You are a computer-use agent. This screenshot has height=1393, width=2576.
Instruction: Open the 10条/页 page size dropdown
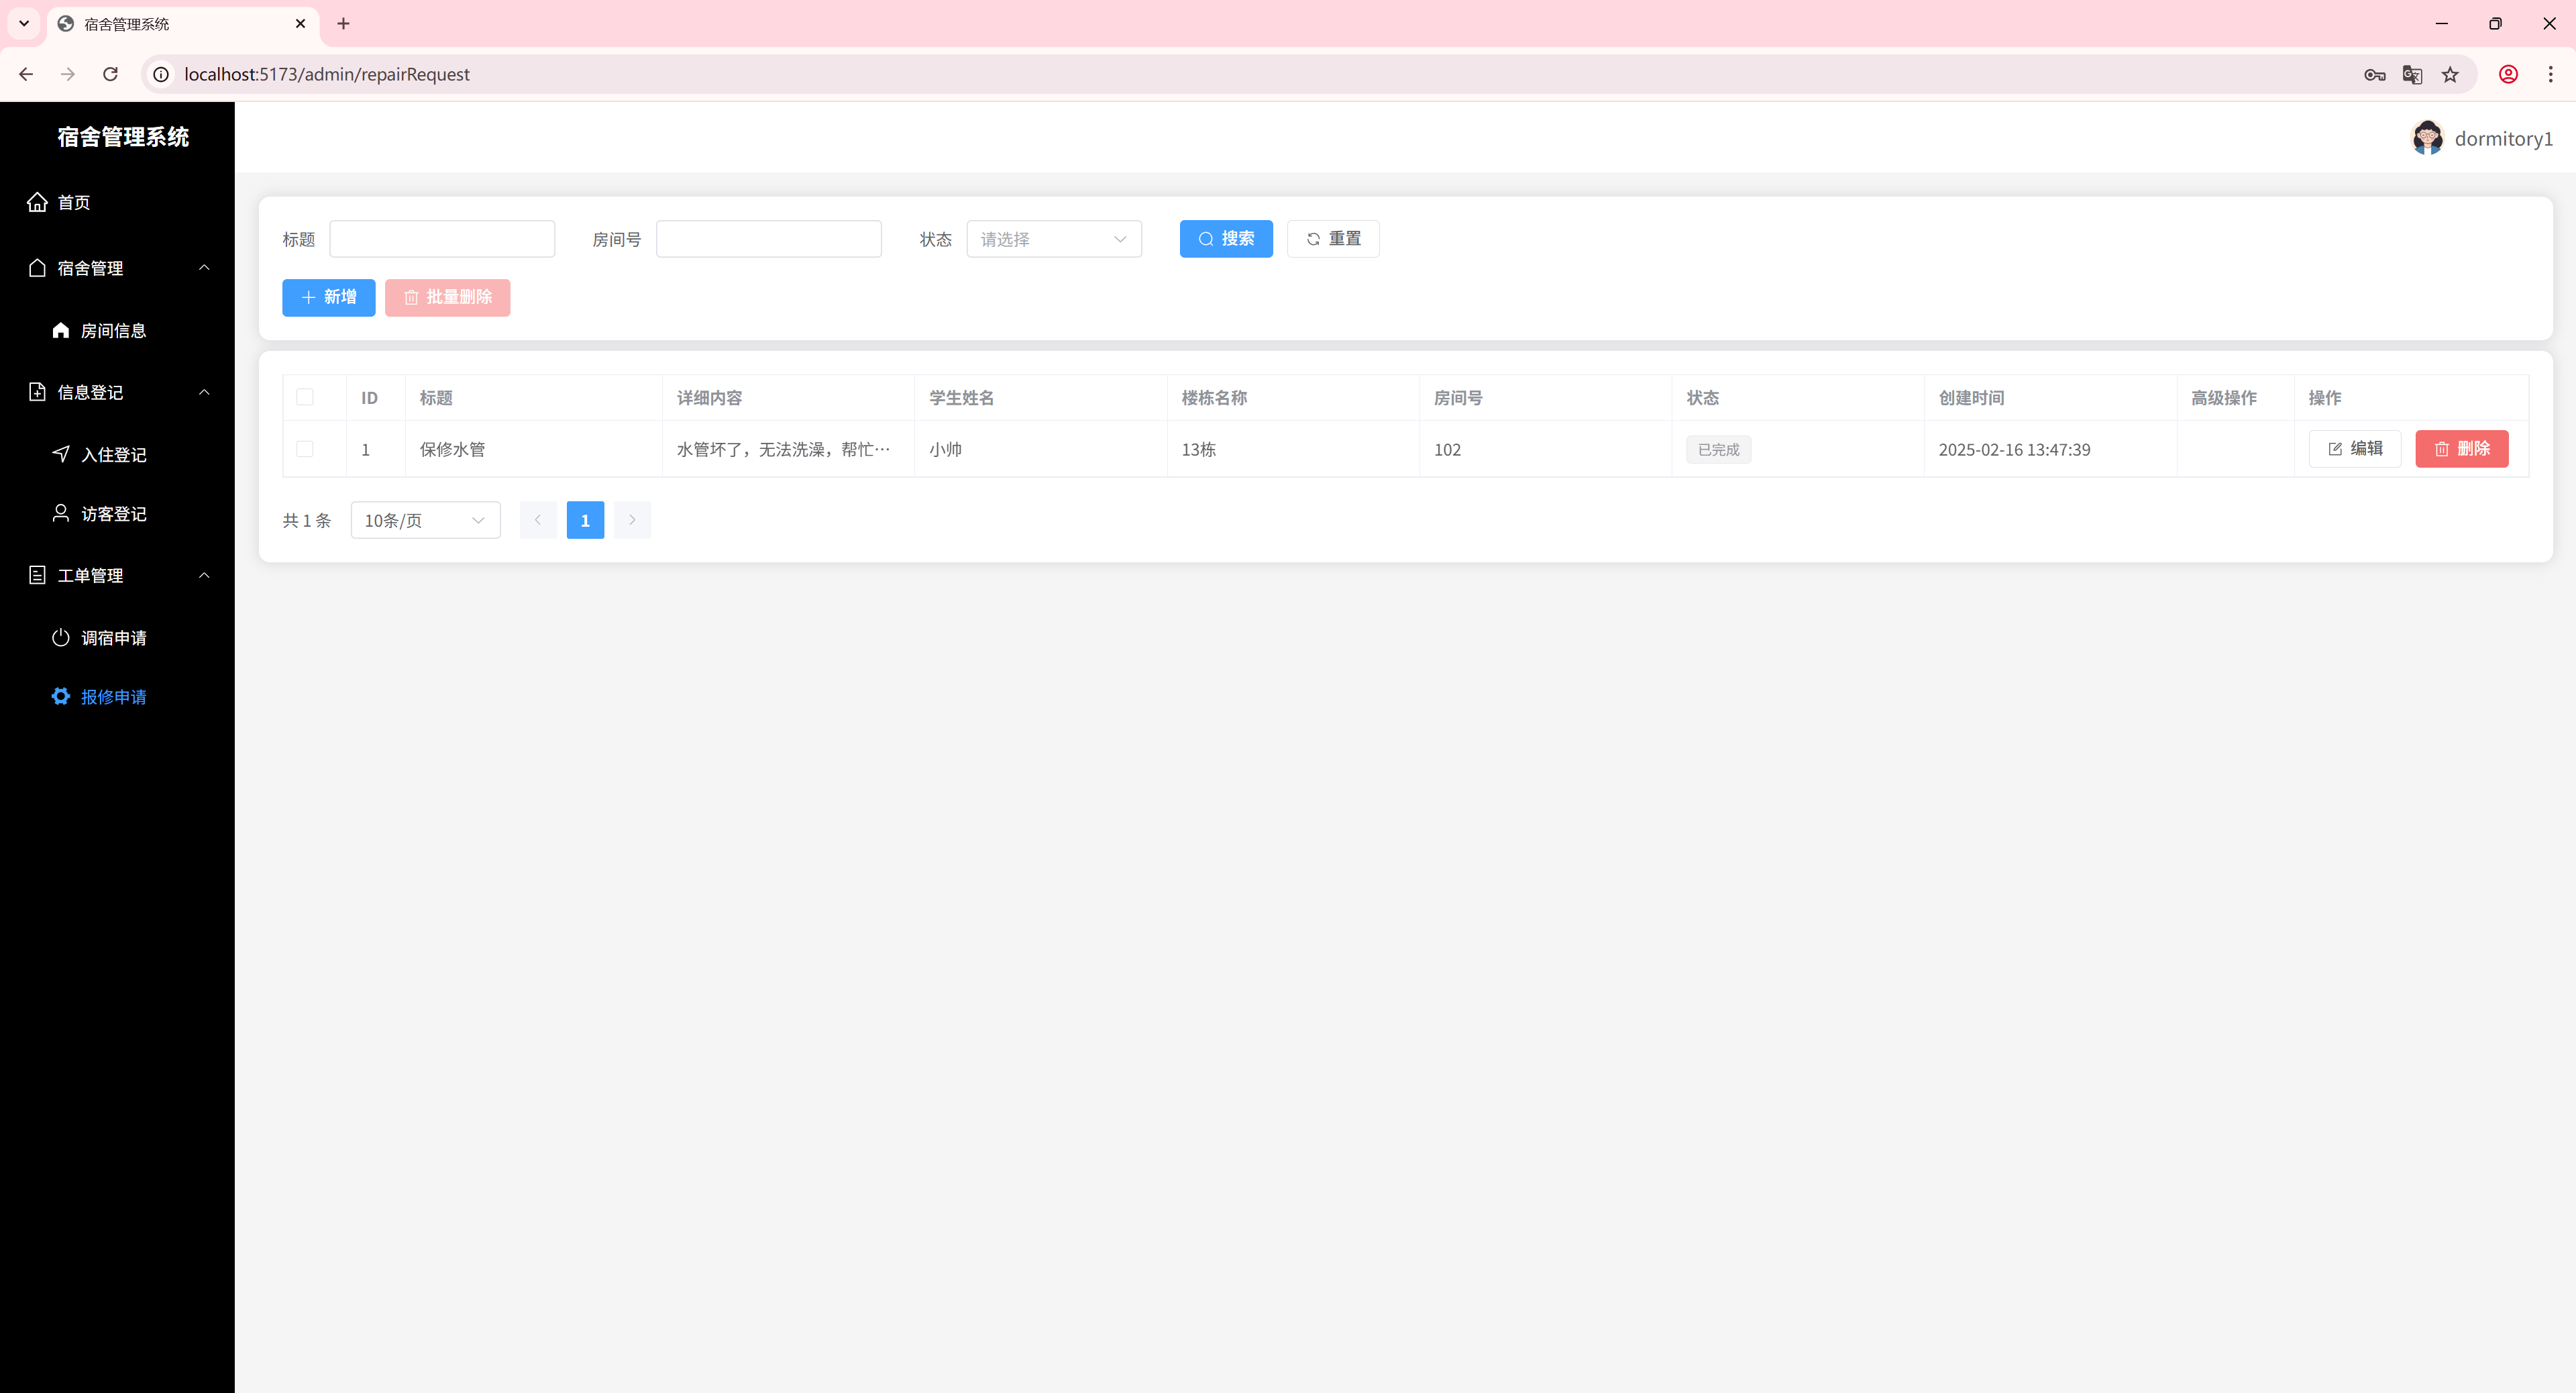pos(425,520)
